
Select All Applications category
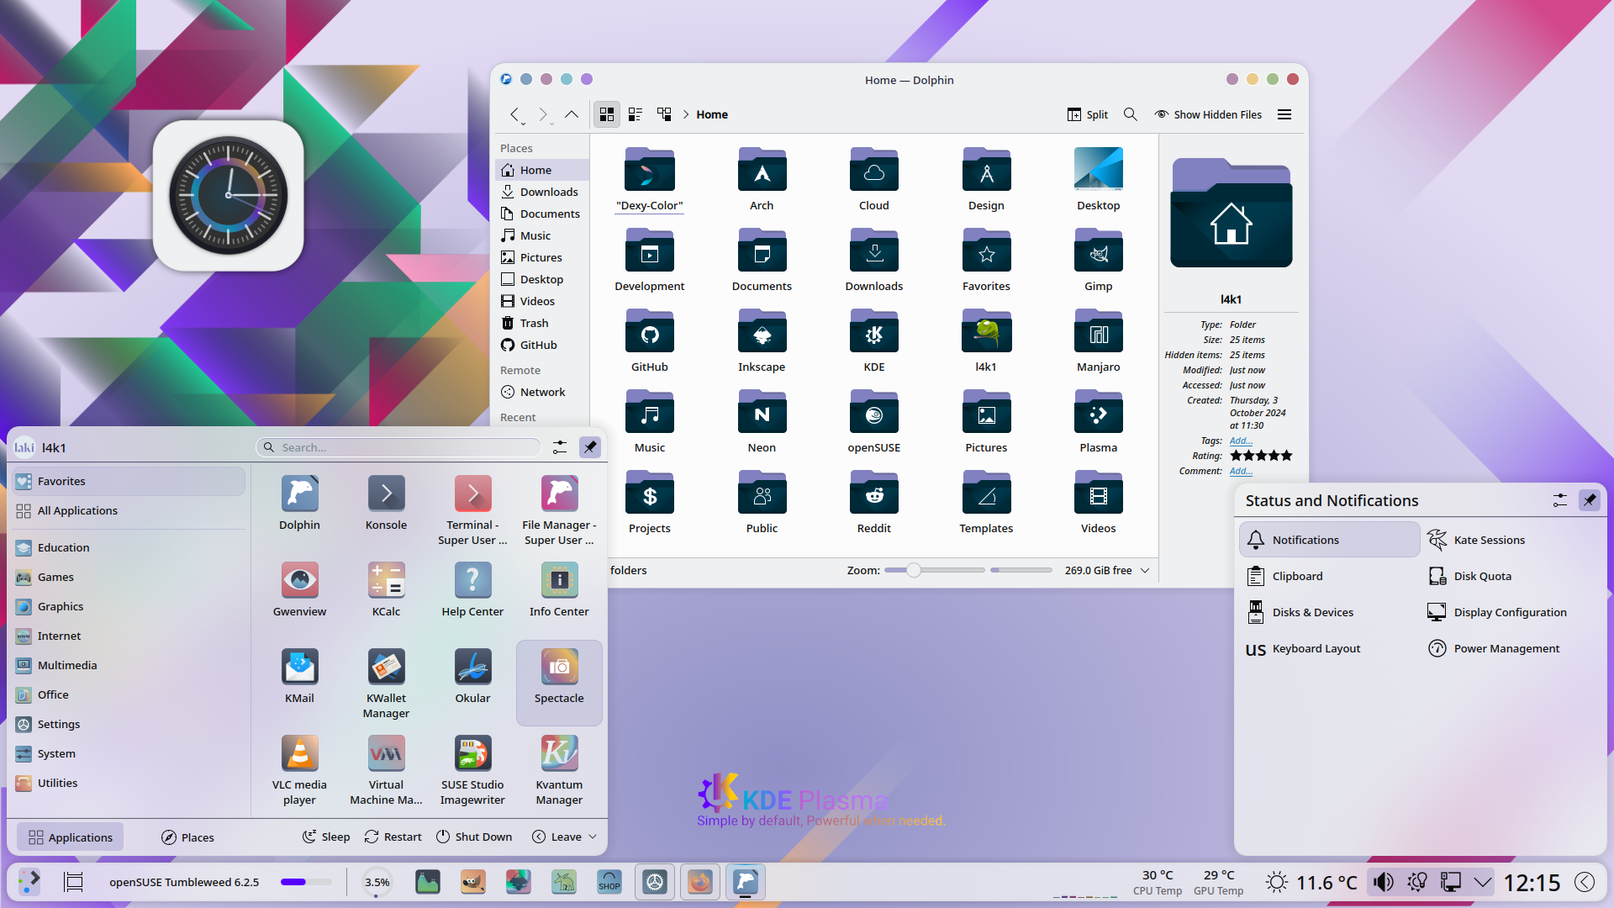coord(129,510)
